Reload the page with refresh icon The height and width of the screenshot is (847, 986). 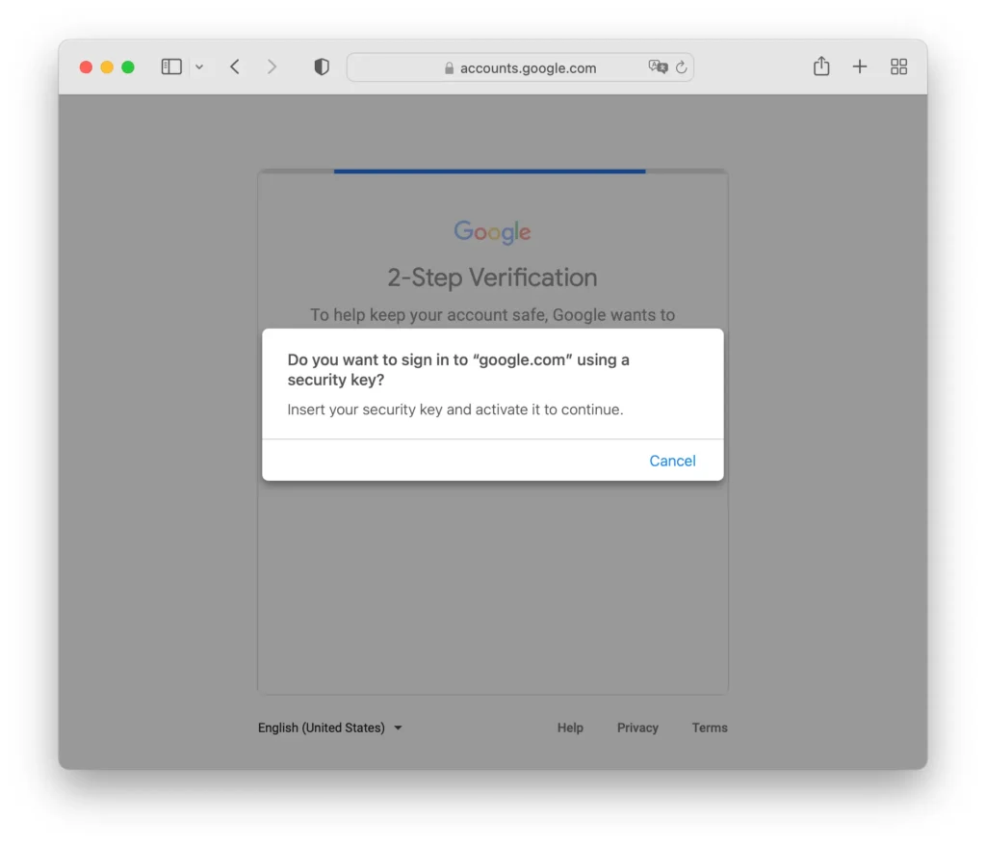point(681,67)
